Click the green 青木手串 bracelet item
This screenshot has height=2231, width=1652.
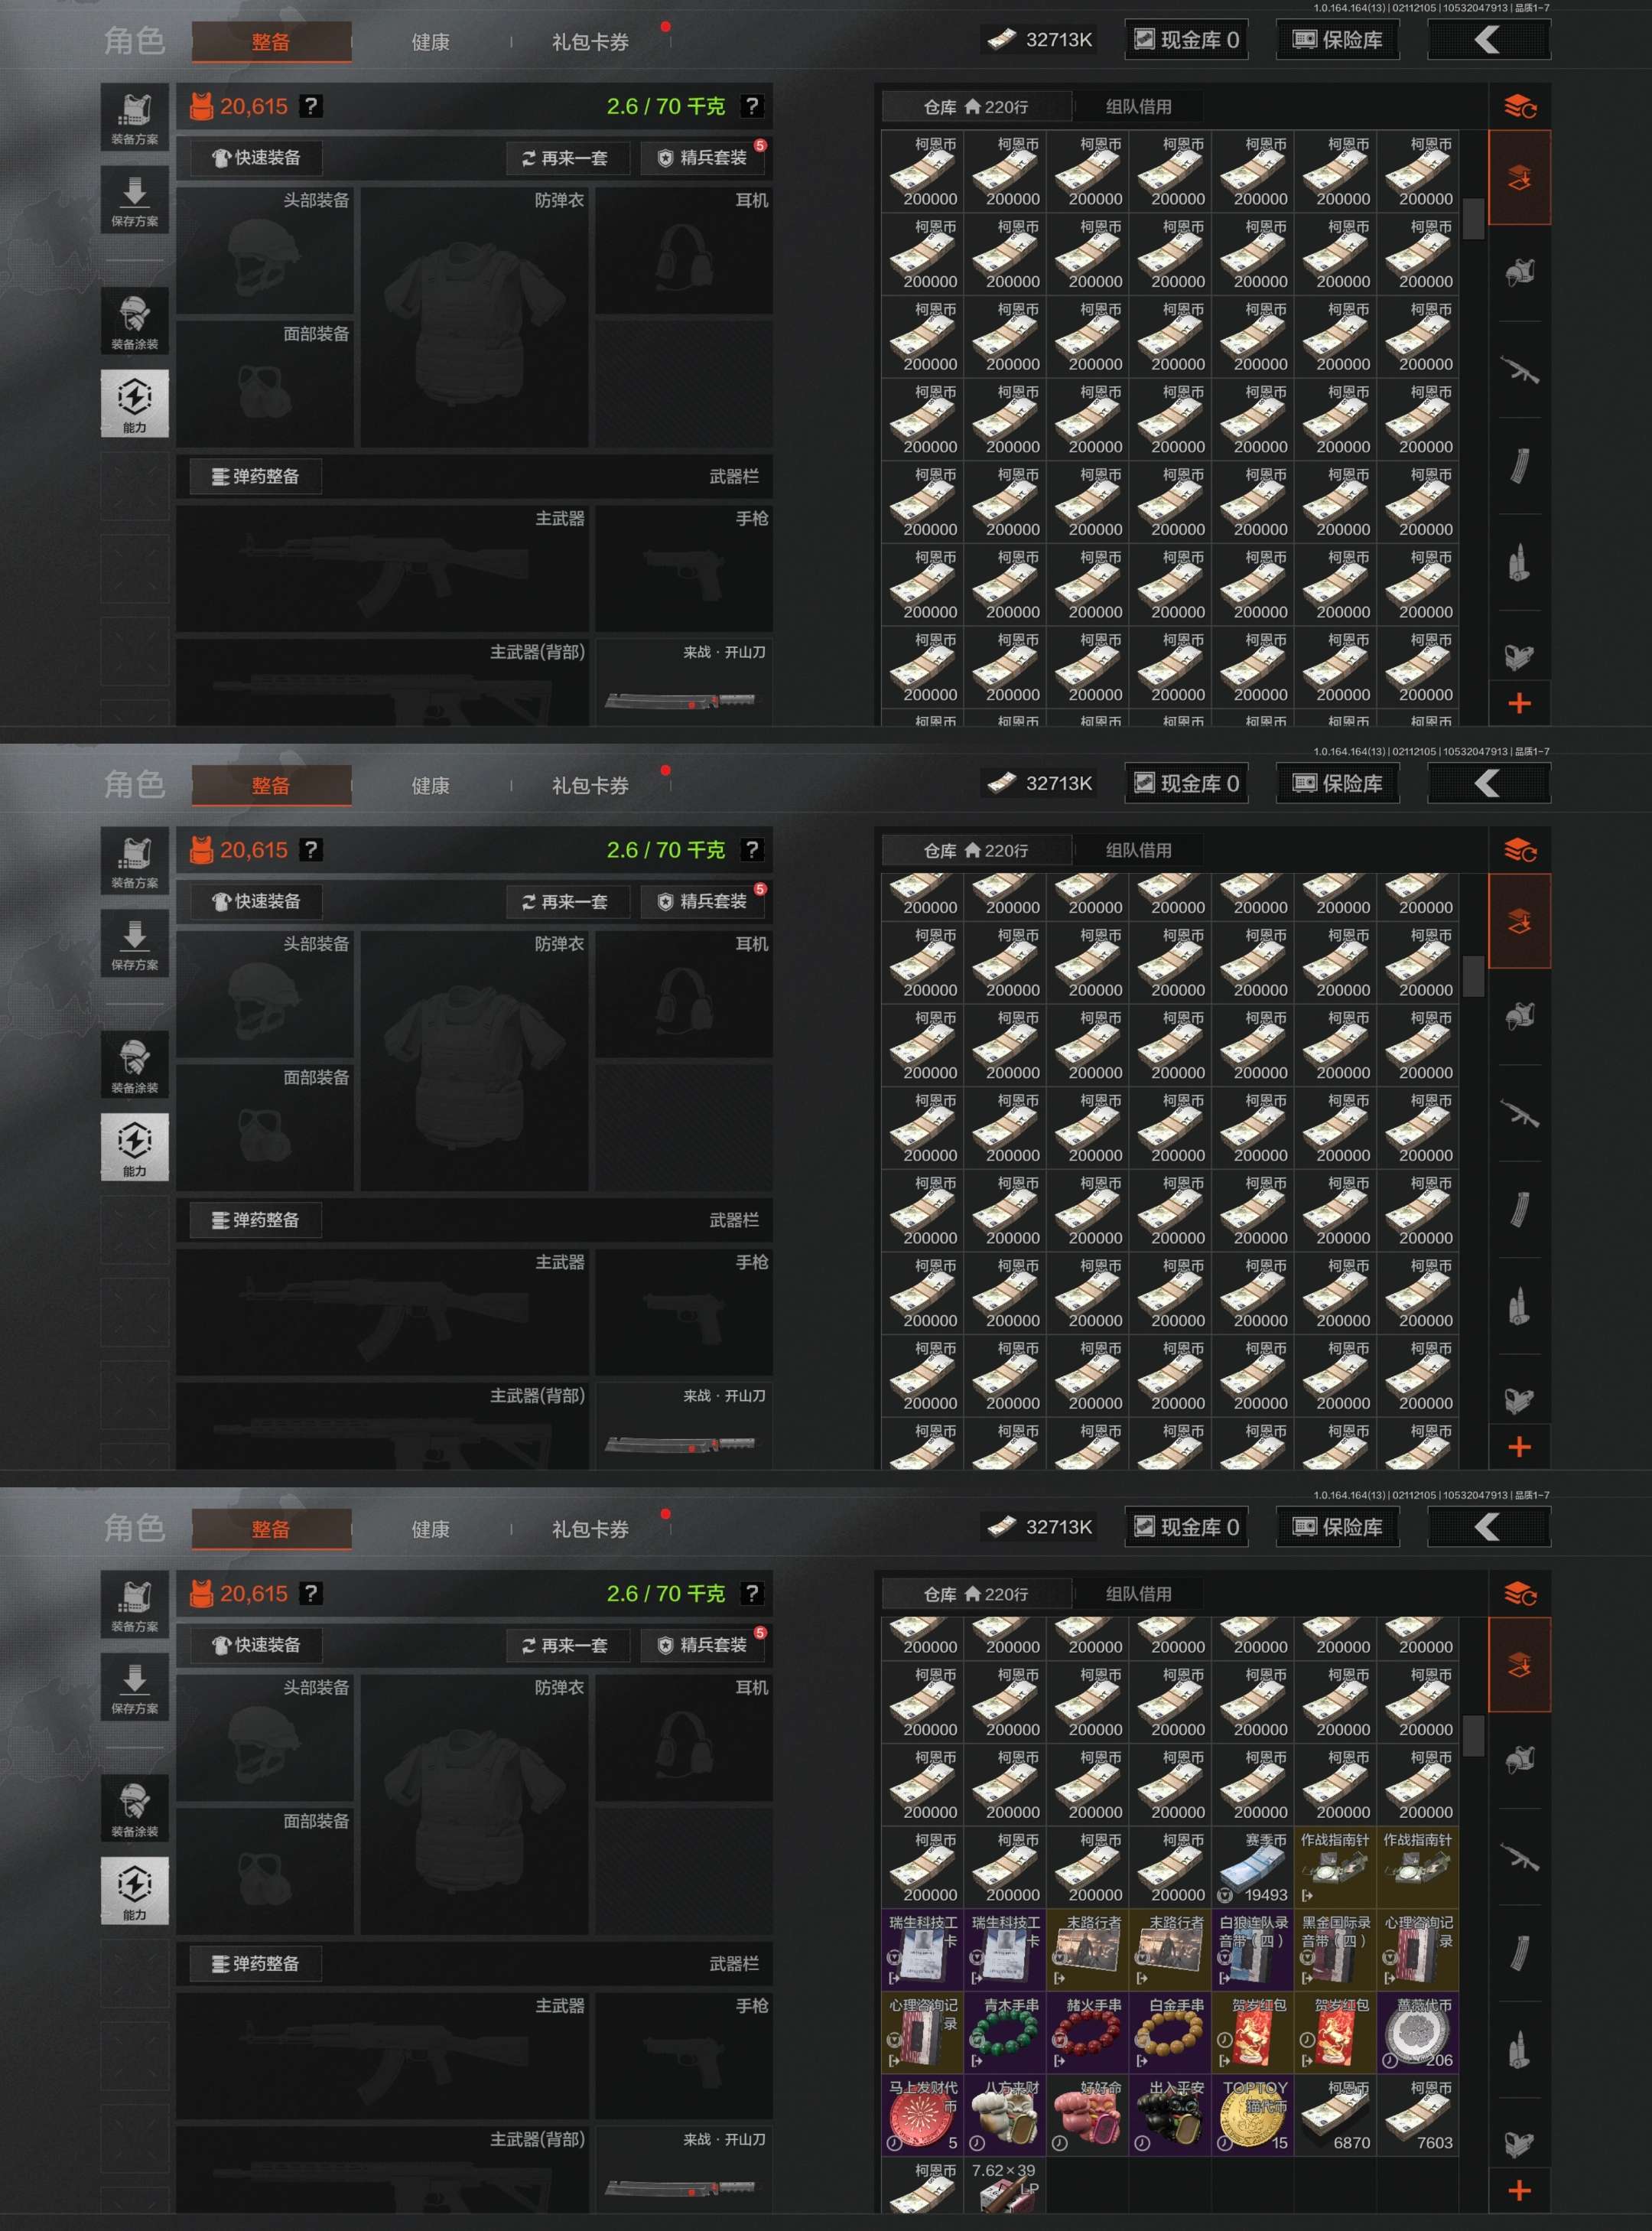(1005, 2032)
